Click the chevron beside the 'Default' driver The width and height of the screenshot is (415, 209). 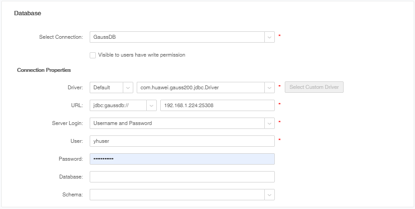coord(128,88)
